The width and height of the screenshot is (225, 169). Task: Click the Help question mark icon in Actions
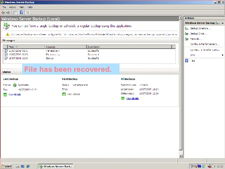coord(187,61)
